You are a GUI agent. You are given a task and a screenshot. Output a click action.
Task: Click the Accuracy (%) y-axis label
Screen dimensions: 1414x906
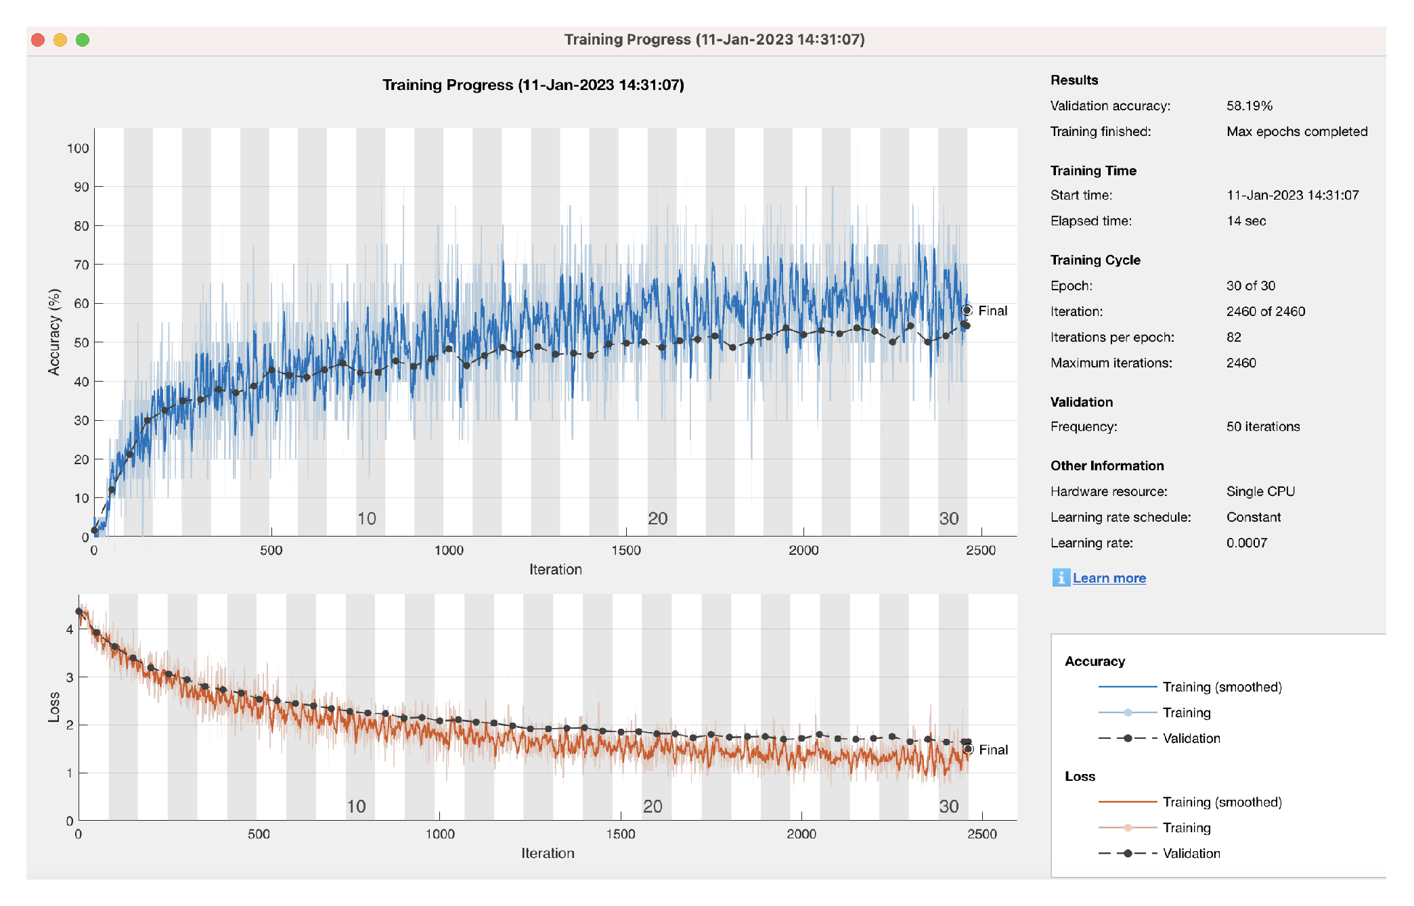[54, 332]
